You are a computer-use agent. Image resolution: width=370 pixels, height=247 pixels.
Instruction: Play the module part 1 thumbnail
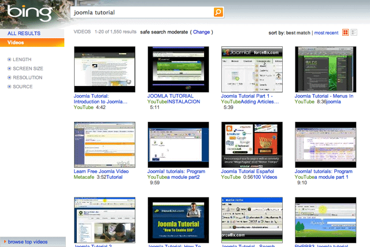pos(325,145)
